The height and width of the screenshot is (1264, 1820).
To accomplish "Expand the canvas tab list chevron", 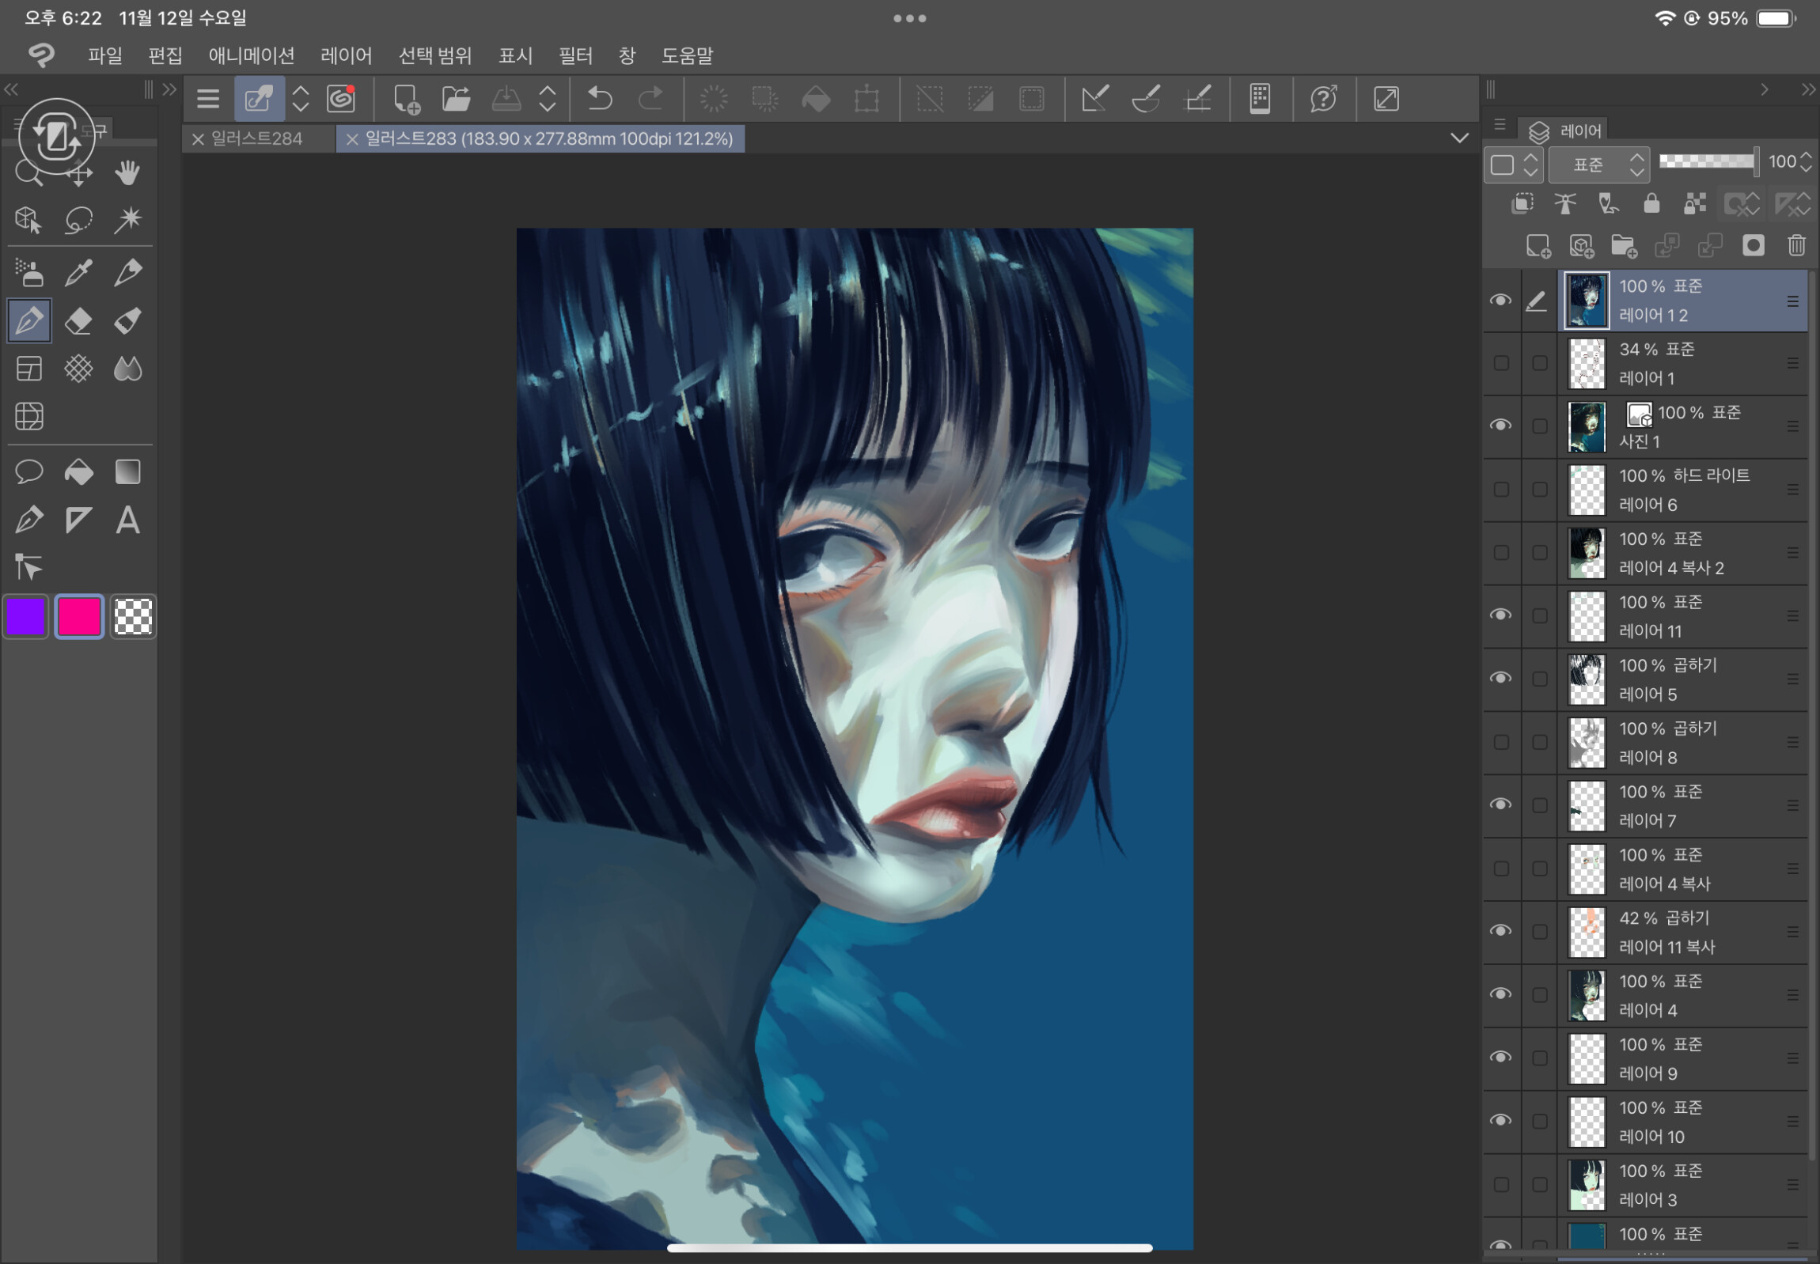I will (1458, 138).
